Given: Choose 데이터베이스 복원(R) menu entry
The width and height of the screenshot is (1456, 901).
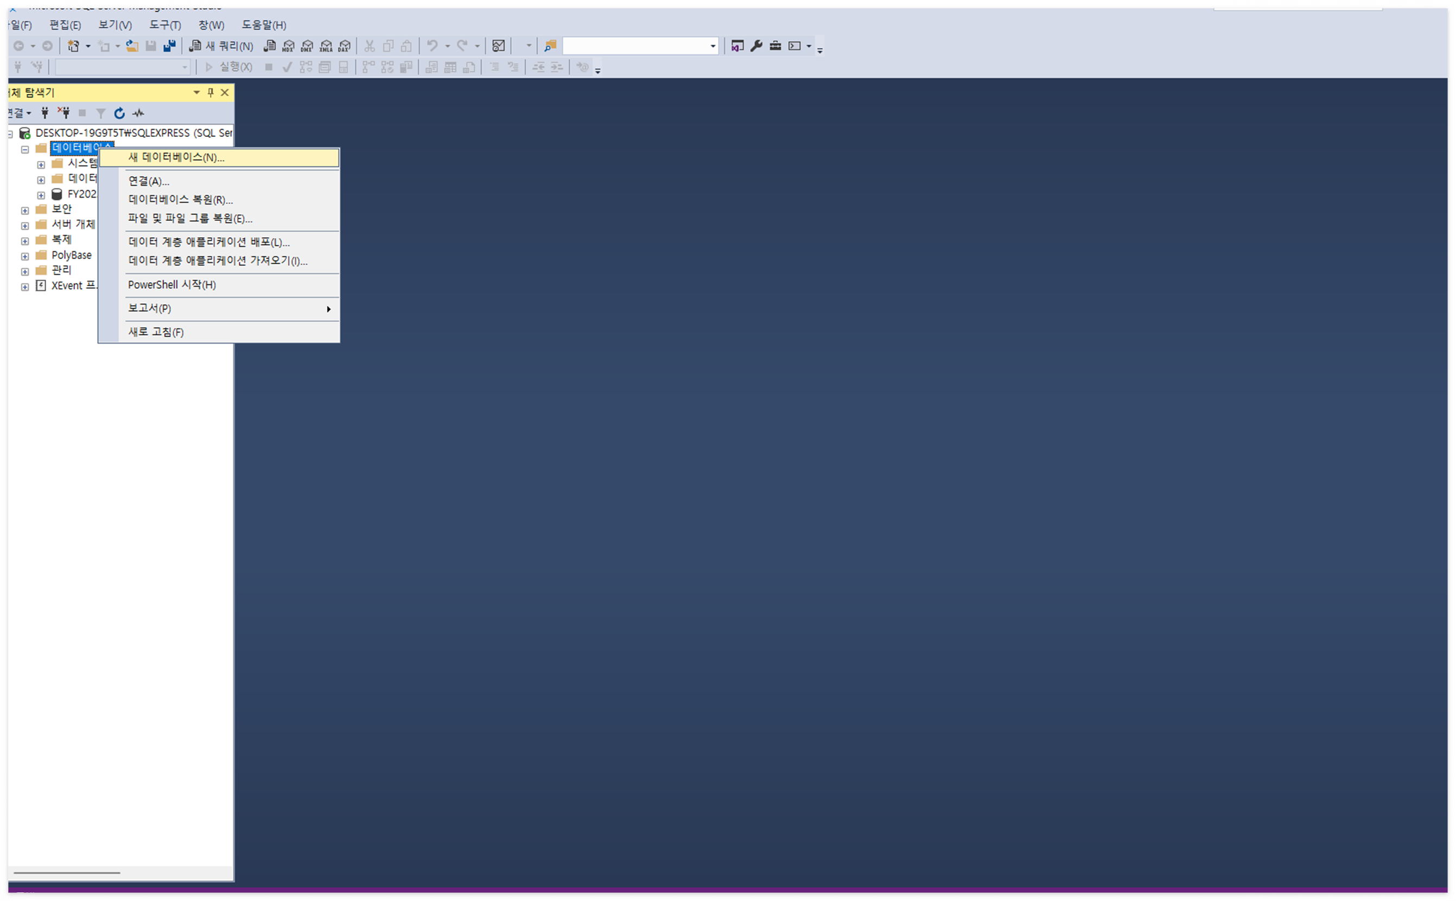Looking at the screenshot, I should click(181, 200).
